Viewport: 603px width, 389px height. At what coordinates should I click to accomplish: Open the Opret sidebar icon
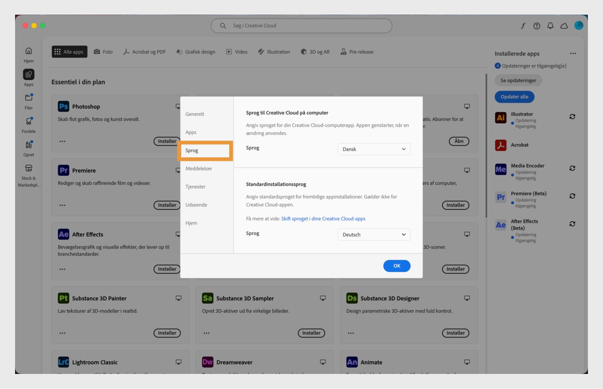29,145
